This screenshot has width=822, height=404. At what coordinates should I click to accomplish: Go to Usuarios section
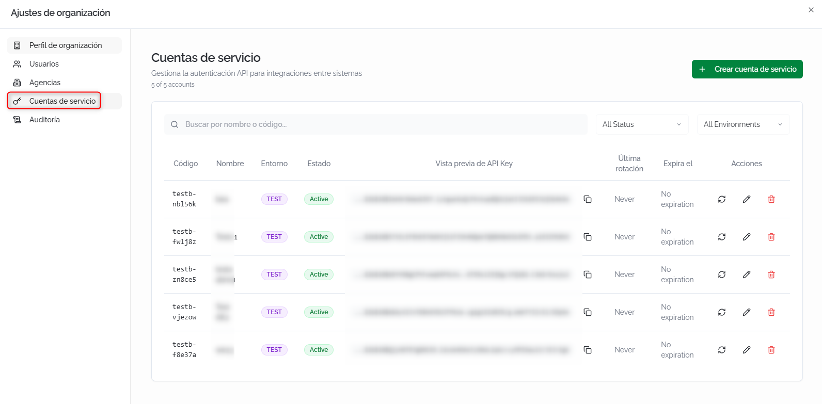pyautogui.click(x=65, y=64)
